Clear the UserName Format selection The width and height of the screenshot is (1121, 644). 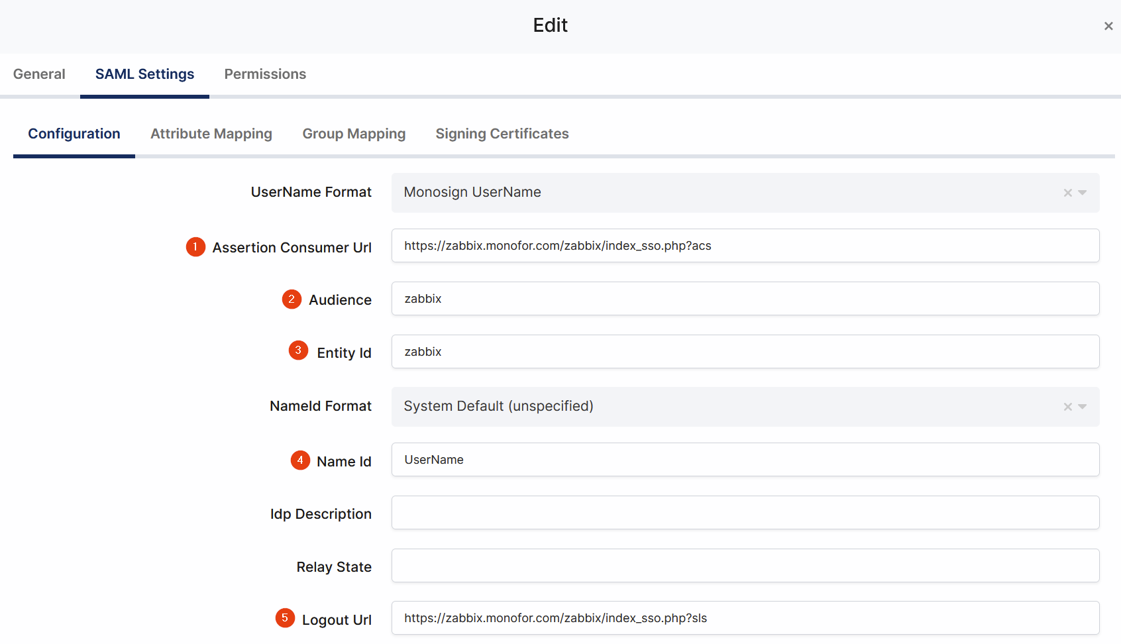(x=1067, y=193)
